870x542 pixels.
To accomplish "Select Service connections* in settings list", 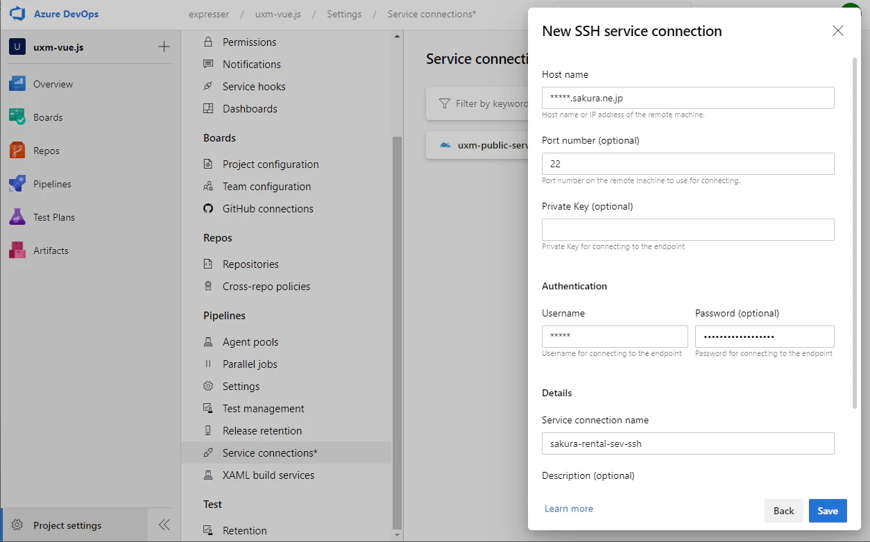I will (287, 453).
